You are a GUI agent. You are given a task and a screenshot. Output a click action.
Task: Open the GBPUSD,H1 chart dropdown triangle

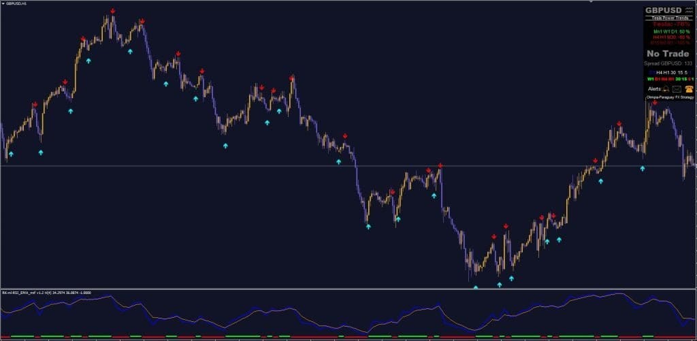coord(3,3)
